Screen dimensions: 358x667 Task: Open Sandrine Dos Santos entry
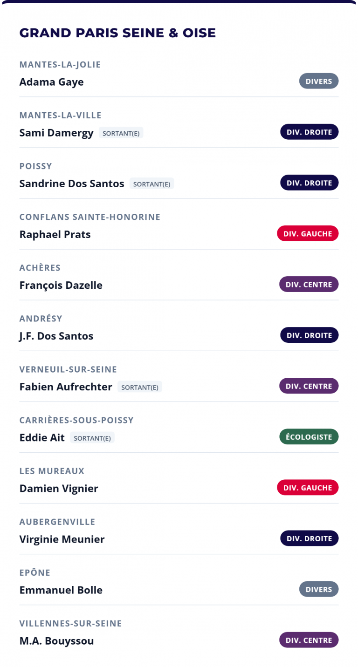pos(72,184)
